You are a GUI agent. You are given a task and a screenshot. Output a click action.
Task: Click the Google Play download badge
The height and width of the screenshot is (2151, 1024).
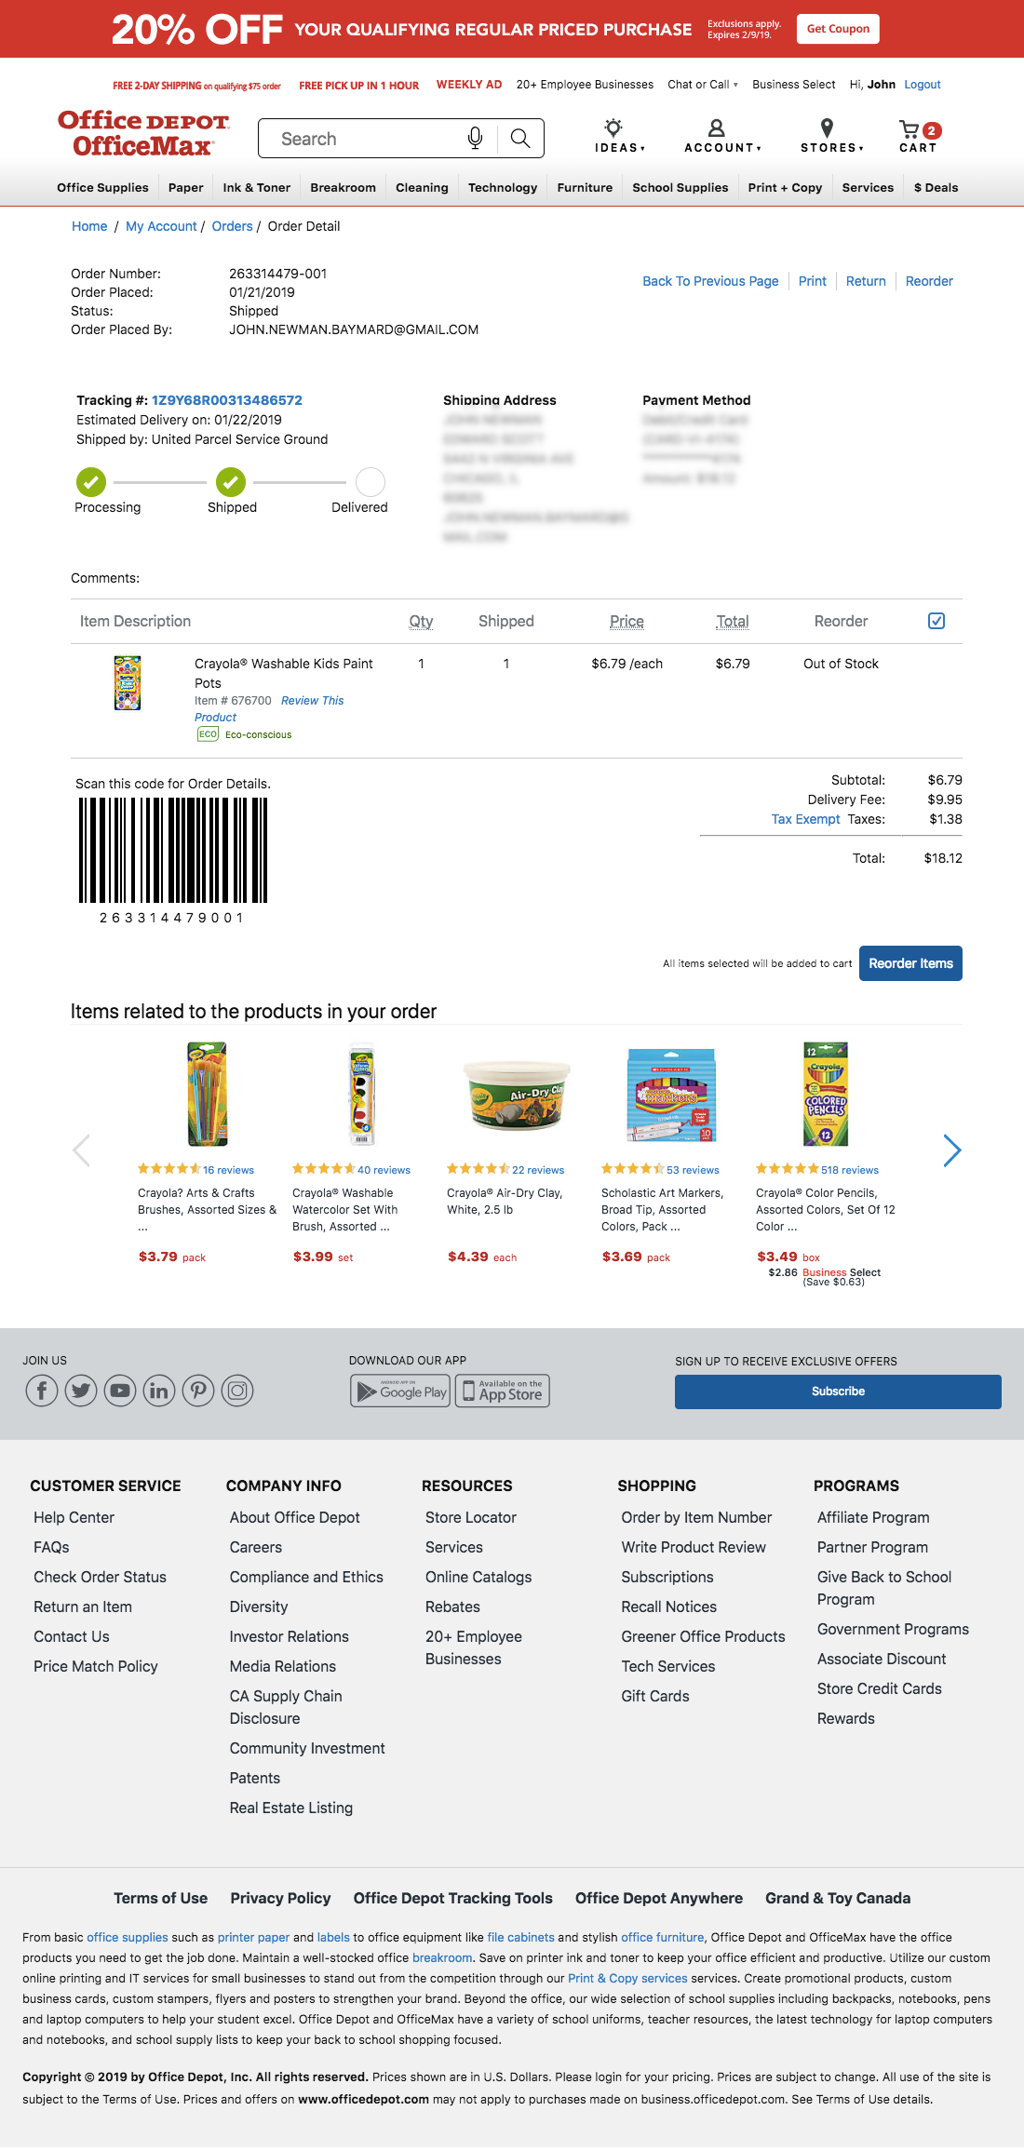(400, 1391)
